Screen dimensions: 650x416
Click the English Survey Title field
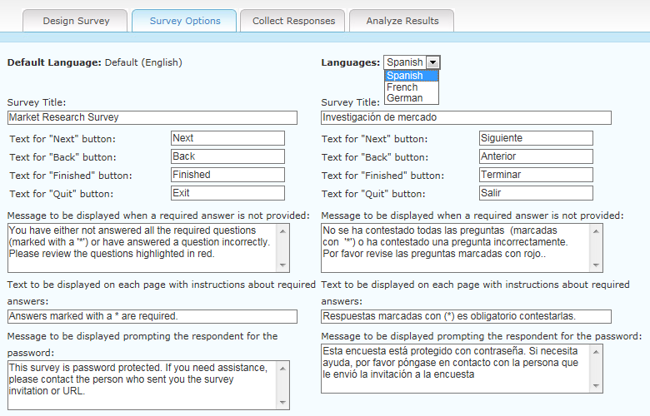tap(152, 118)
